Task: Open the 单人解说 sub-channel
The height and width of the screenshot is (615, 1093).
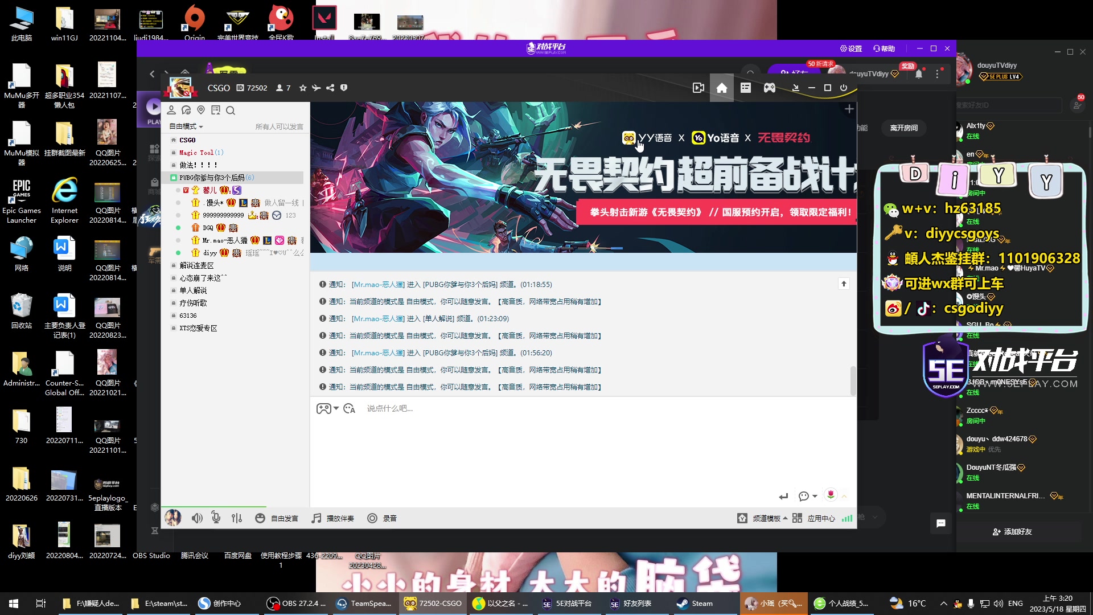Action: coord(193,290)
